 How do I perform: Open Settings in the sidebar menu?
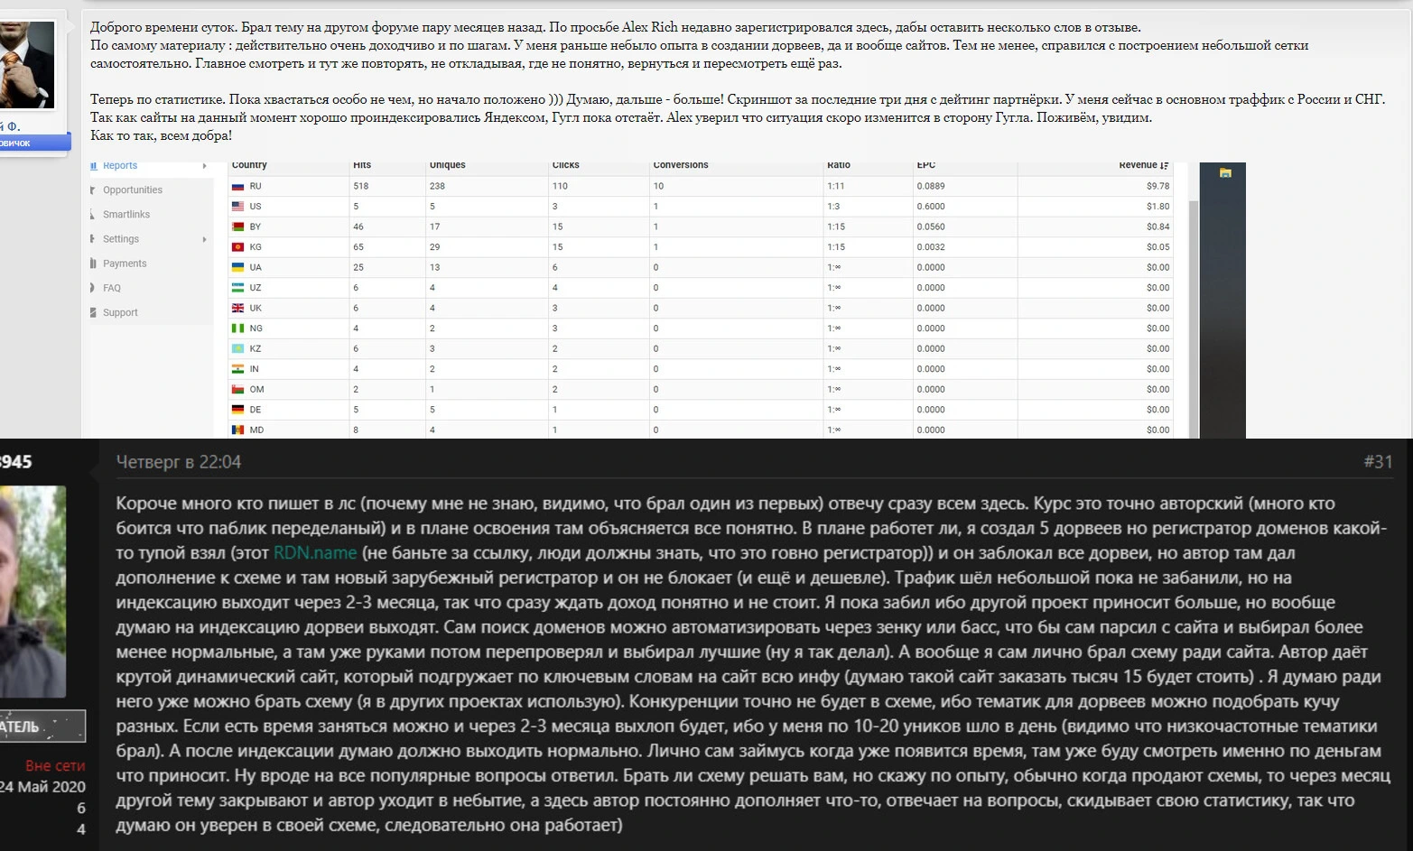pos(121,239)
